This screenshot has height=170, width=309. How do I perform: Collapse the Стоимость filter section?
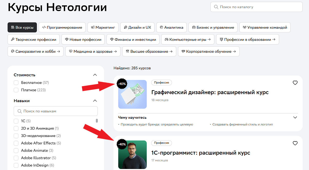[95, 75]
